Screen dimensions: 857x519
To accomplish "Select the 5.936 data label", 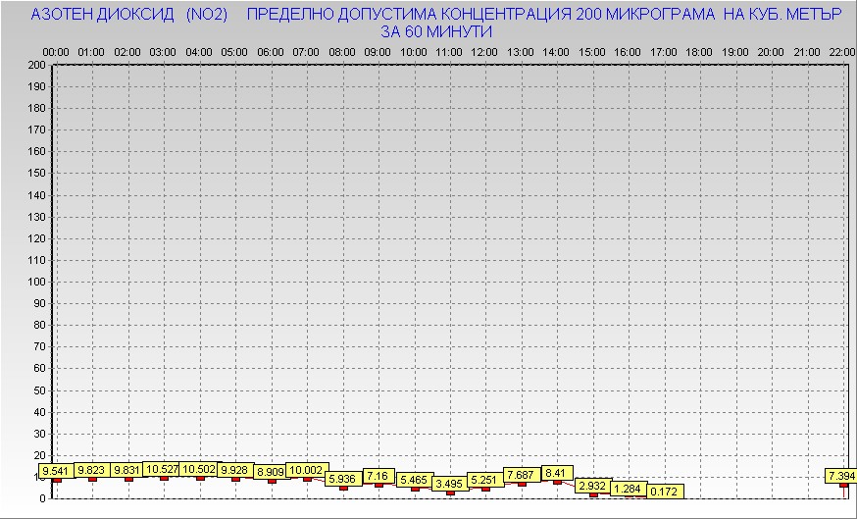I will (x=342, y=479).
